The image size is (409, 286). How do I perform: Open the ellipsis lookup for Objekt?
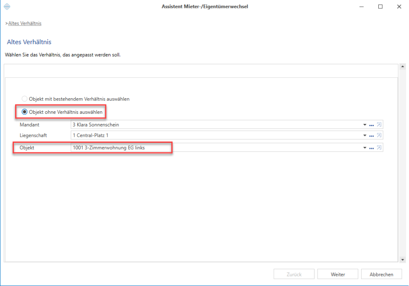click(x=372, y=148)
